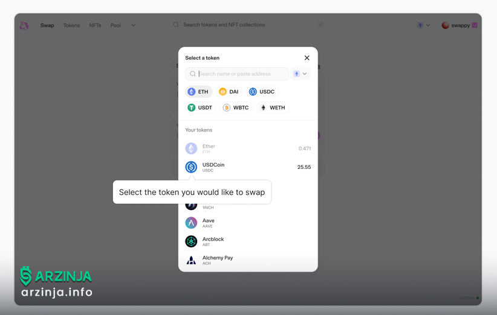497x315 pixels.
Task: Click the Ether token logo
Action: (191, 148)
